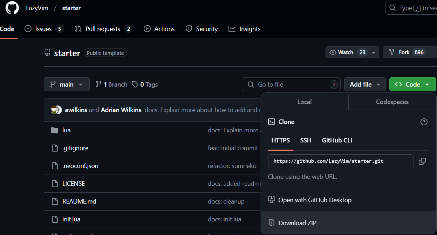The height and width of the screenshot is (235, 437).
Task: Select the Local tab in the clone panel
Action: pos(305,102)
